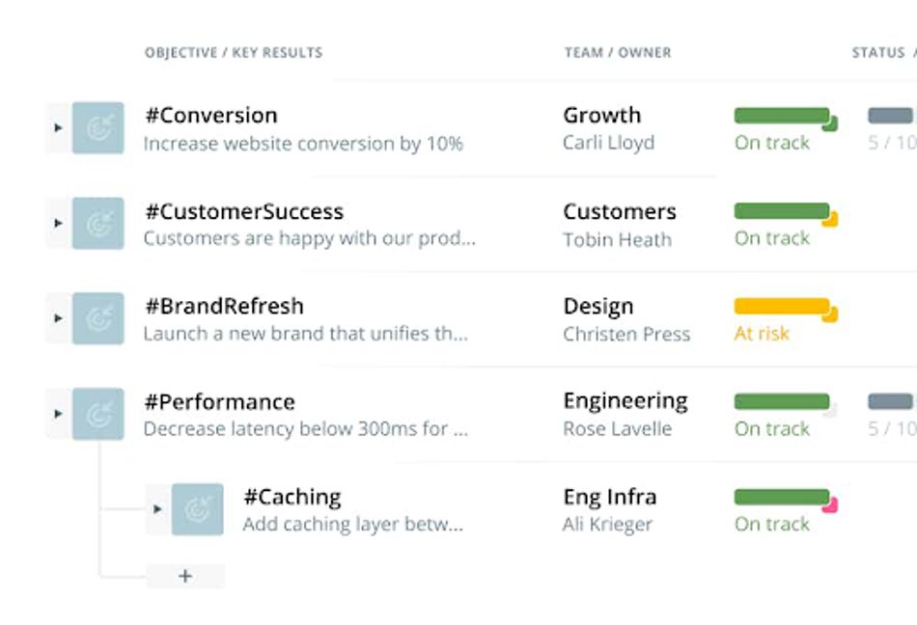
Task: Open the #Caching objective title
Action: click(292, 497)
